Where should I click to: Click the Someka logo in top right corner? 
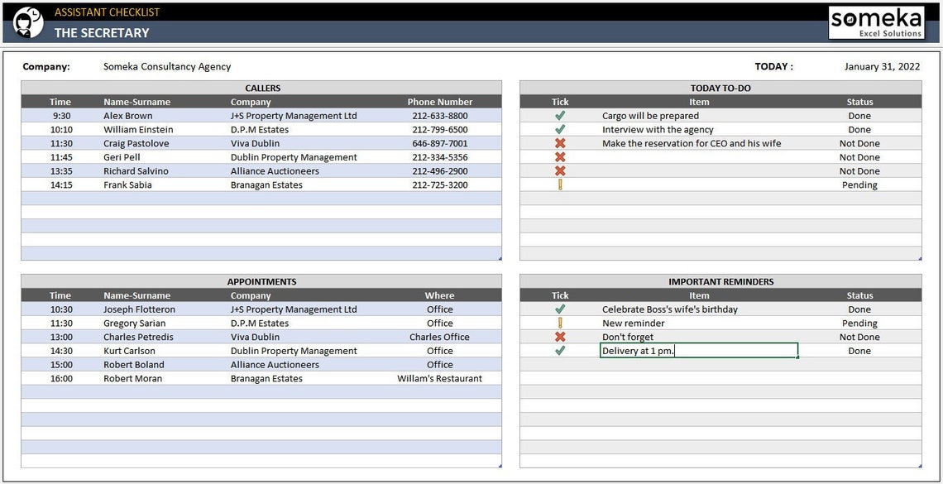[x=876, y=20]
